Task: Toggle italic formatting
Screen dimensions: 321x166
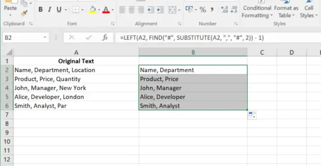Action: click(49, 9)
